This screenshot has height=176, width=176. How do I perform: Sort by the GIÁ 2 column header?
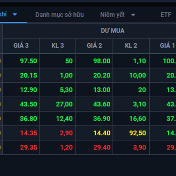[94, 45]
